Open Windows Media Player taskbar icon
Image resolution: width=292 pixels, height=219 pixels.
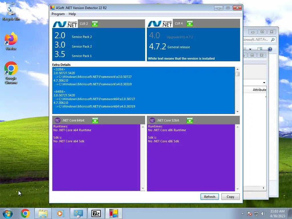click(x=60, y=213)
